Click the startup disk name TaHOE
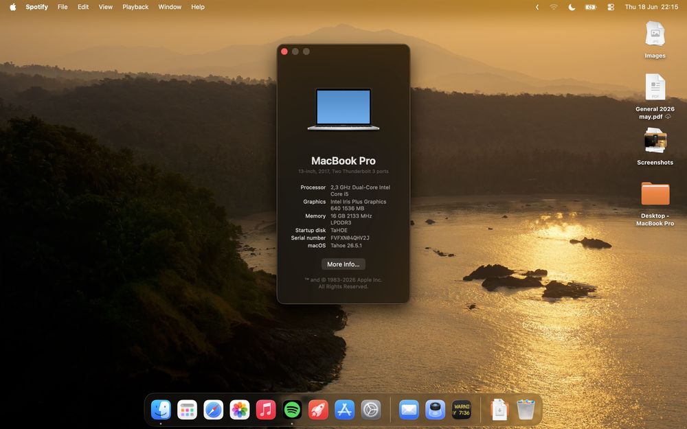687x429 pixels. tap(339, 230)
